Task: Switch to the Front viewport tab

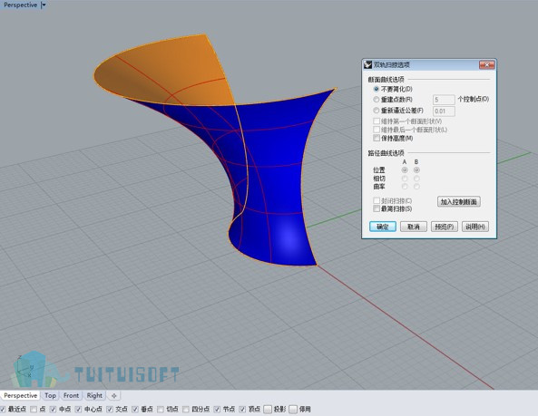Action: click(71, 396)
